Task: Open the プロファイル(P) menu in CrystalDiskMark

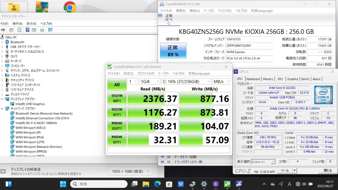Action: pyautogui.click(x=146, y=73)
